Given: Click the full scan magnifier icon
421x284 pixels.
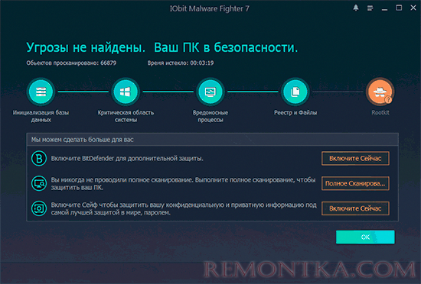Looking at the screenshot, I should pos(39,183).
